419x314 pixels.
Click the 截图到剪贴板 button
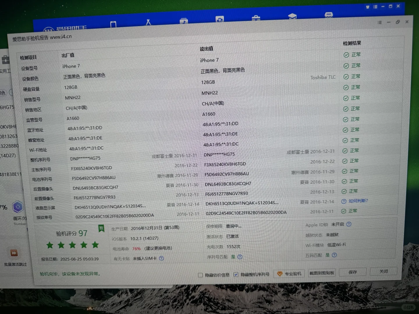(322, 273)
